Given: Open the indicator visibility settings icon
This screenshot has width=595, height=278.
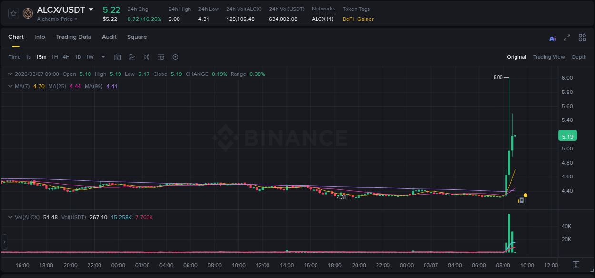Looking at the screenshot, I should [161, 56].
